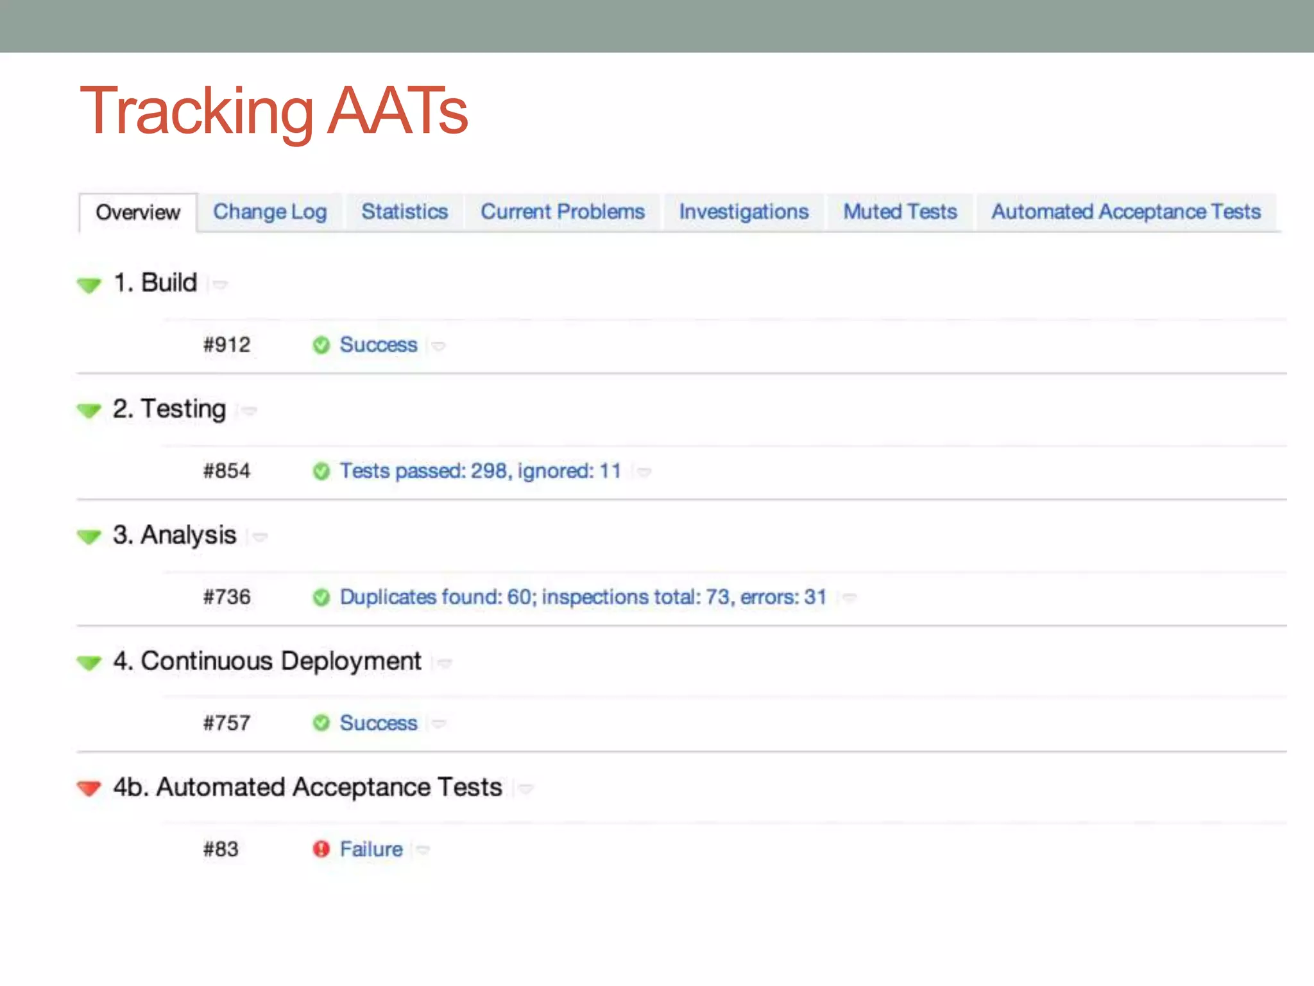Click green status icon beside Tests passed

coord(321,472)
